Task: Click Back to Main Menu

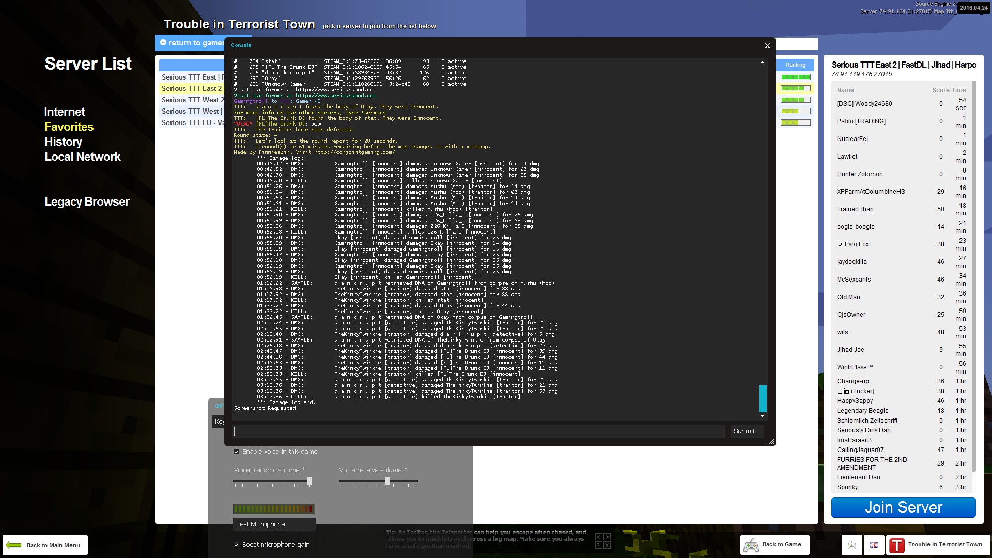Action: tap(45, 545)
